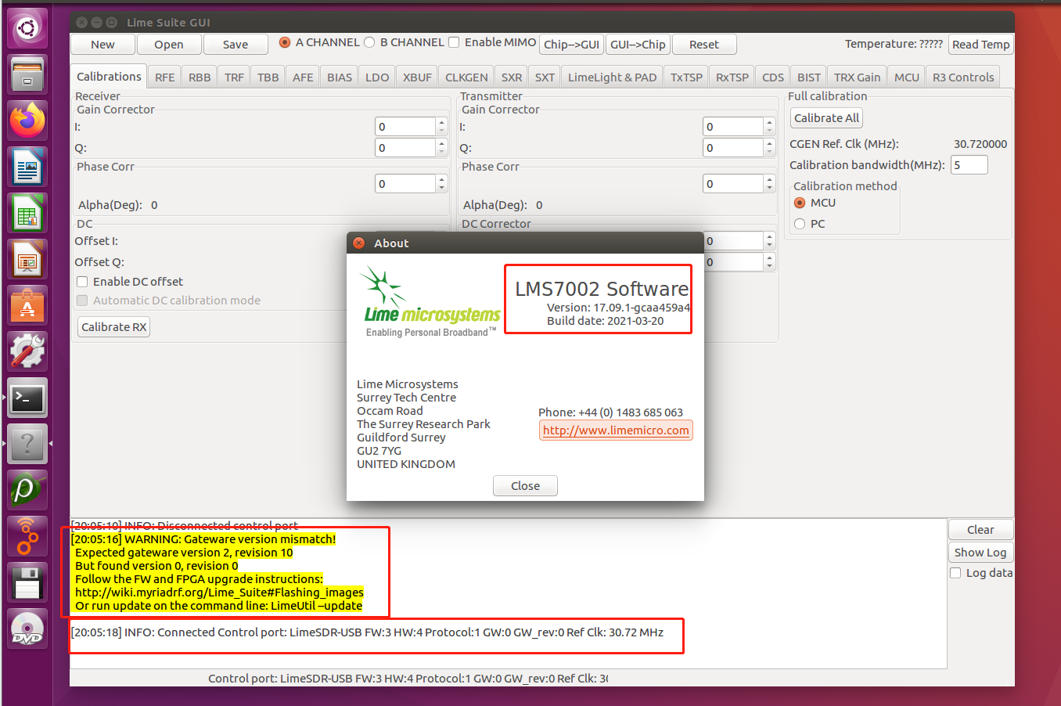Viewport: 1061px width, 706px height.
Task: Open the LimeLight & PAD tab
Action: pos(612,77)
